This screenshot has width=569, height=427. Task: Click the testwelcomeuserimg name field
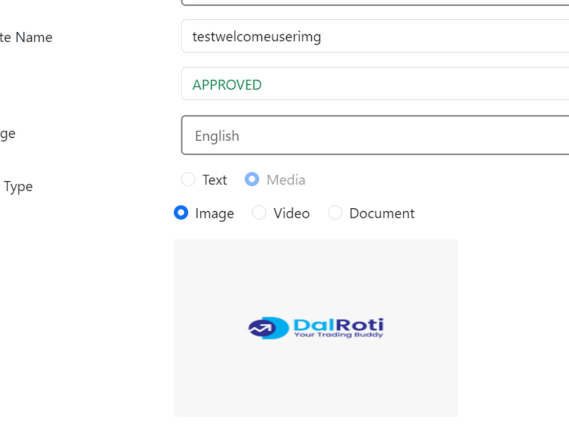point(375,36)
